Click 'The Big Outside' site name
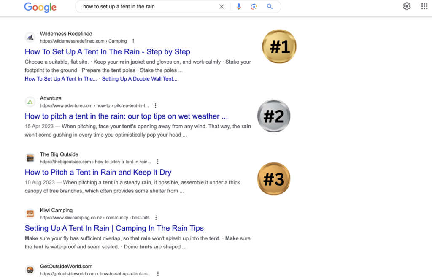The height and width of the screenshot is (278, 432). pyautogui.click(x=59, y=154)
